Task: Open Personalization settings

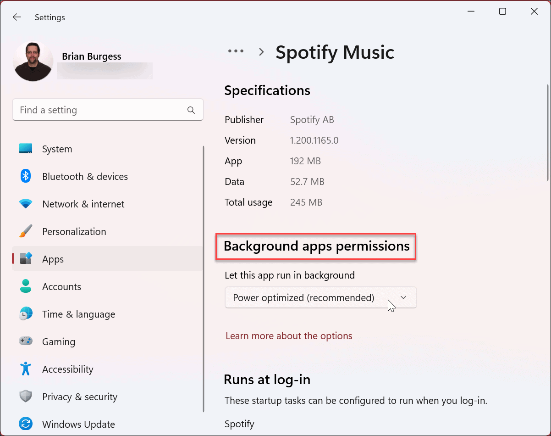Action: (x=107, y=231)
